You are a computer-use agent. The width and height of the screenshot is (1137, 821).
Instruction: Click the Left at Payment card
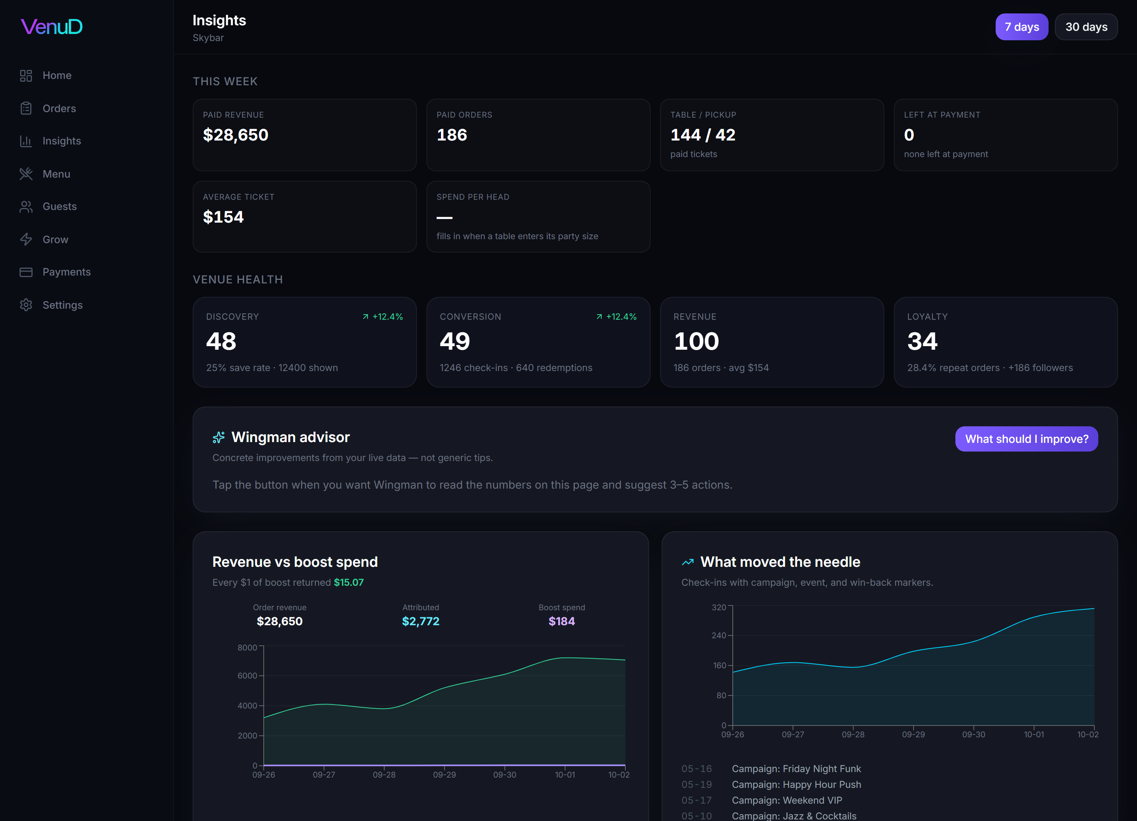(1006, 135)
